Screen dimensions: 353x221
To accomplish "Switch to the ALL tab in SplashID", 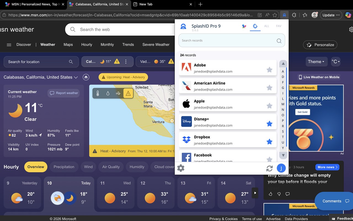I will click(x=266, y=26).
